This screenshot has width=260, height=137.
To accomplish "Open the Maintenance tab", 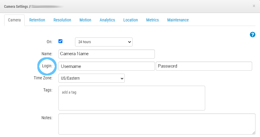I will [x=178, y=20].
